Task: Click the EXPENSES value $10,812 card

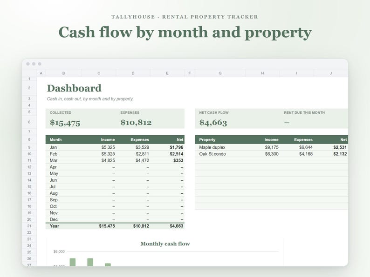Action: (x=136, y=122)
